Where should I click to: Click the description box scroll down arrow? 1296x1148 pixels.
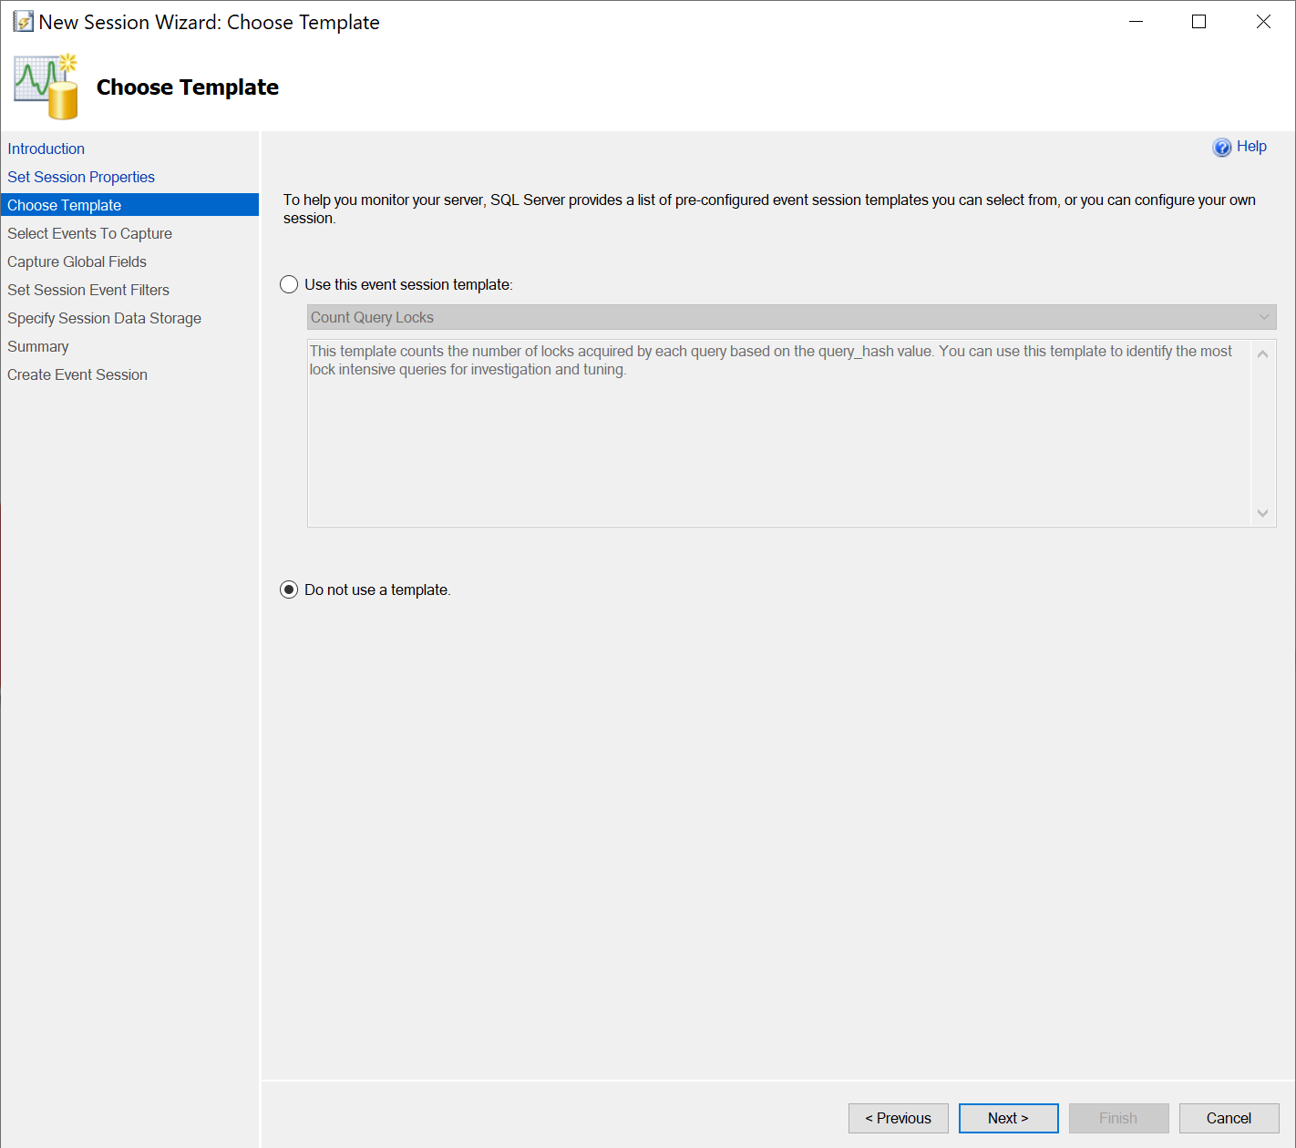tap(1262, 513)
